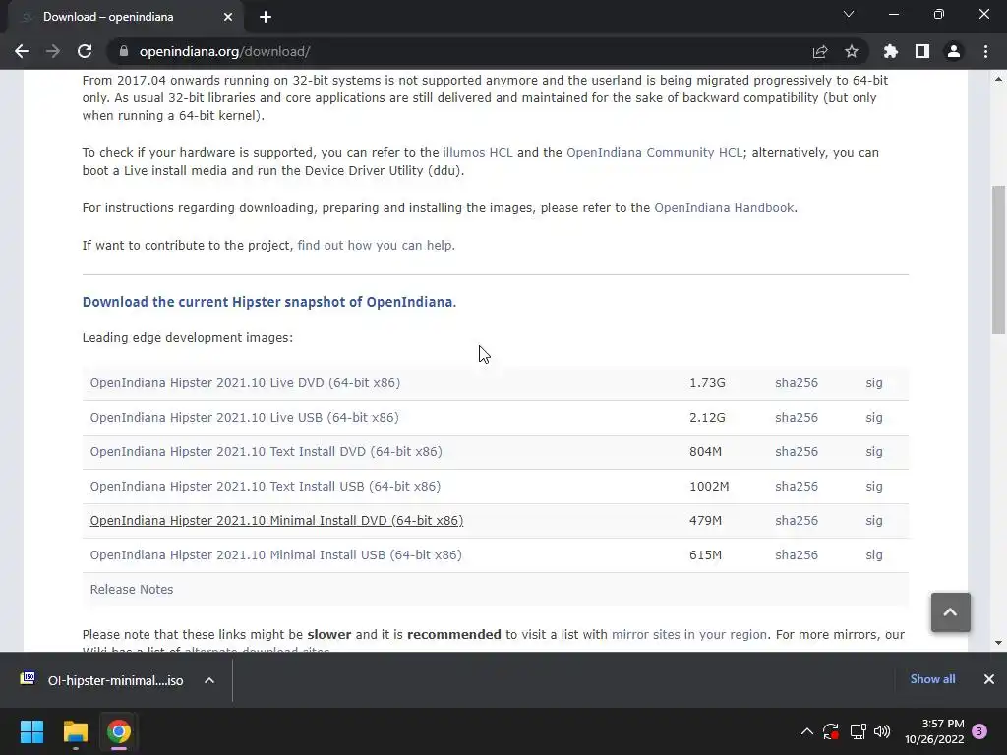Open the clock and date panel
1007x755 pixels.
point(934,731)
